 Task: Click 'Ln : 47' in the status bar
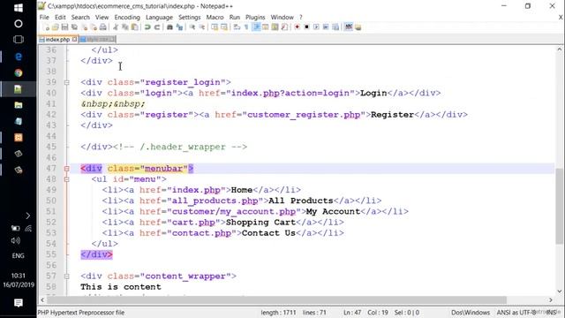click(352, 313)
